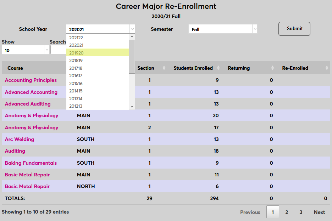
Task: Click the enrolled value 20 for Anatomy & Physiology
Action: [x=216, y=115]
